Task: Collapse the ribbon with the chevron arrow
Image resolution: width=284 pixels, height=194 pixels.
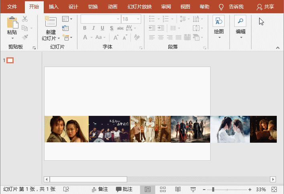Action: (x=277, y=48)
